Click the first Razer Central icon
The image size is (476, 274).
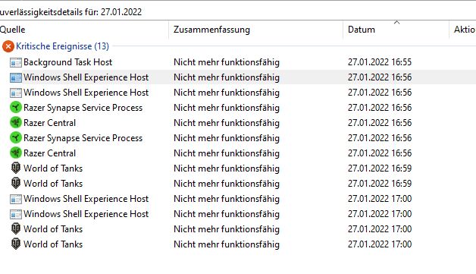16,122
